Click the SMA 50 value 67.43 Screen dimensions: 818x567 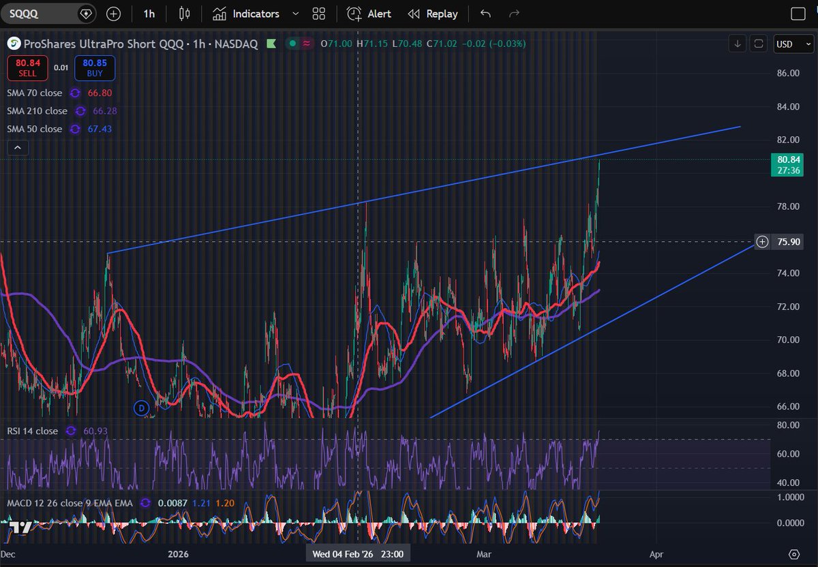coord(100,129)
